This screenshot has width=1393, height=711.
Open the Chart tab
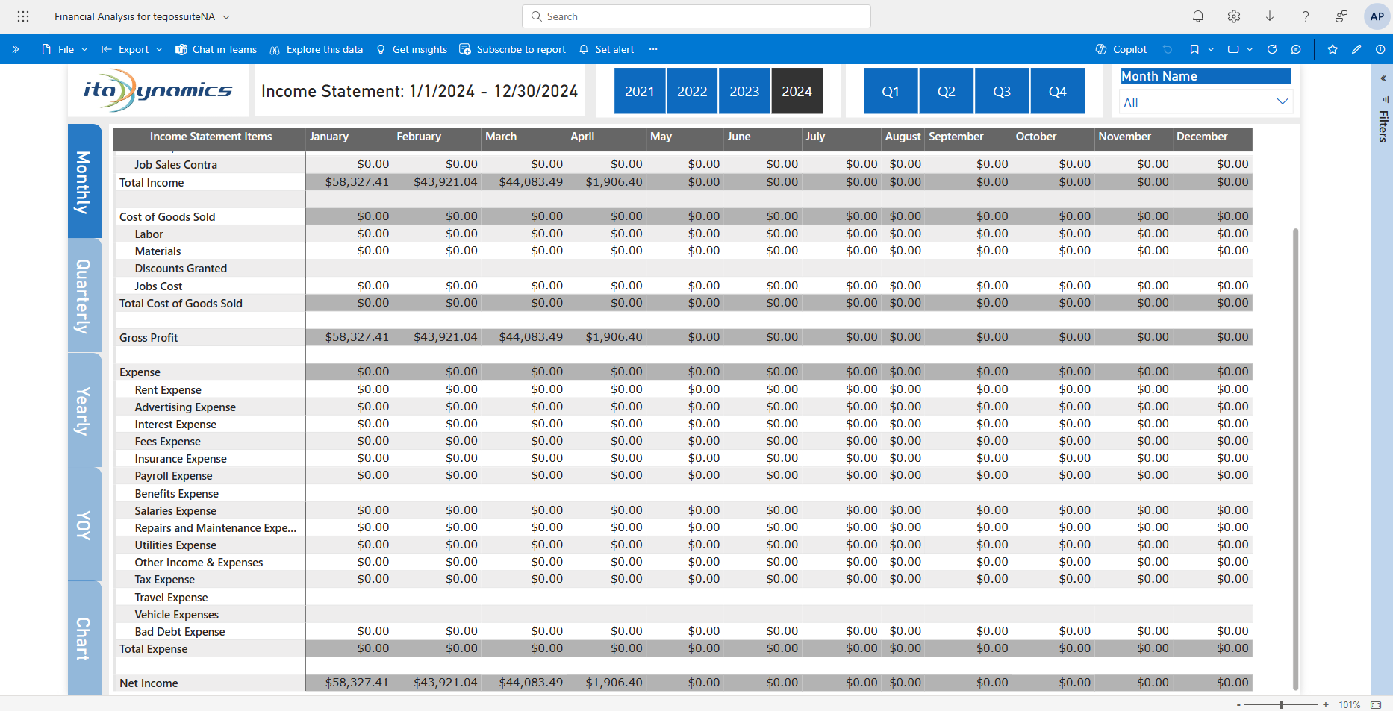[84, 638]
